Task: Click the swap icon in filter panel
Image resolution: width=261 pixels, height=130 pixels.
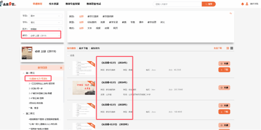Action: point(230,13)
